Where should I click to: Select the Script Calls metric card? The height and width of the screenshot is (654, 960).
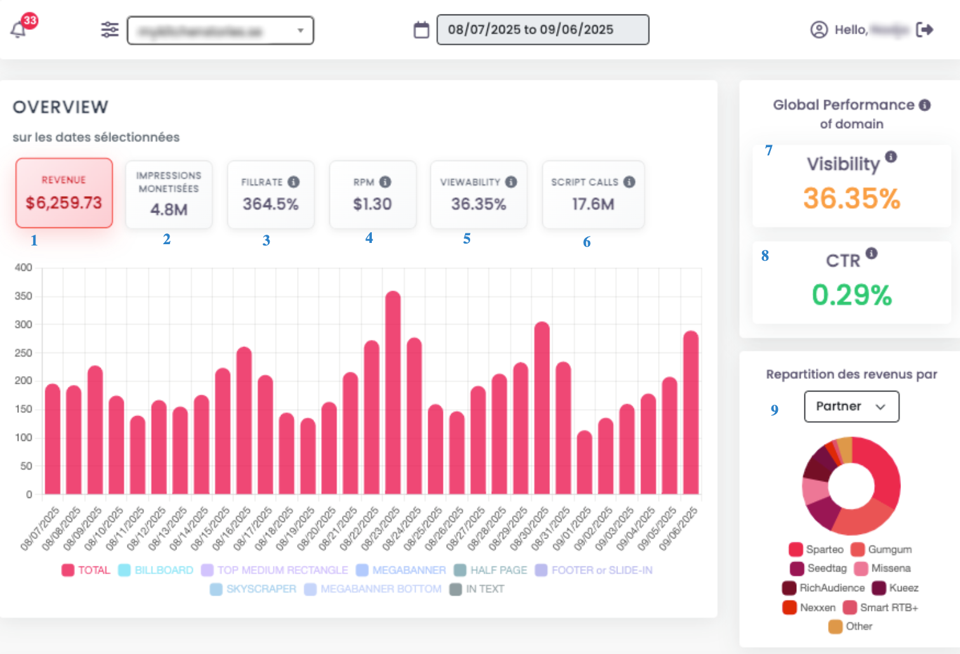pyautogui.click(x=593, y=195)
